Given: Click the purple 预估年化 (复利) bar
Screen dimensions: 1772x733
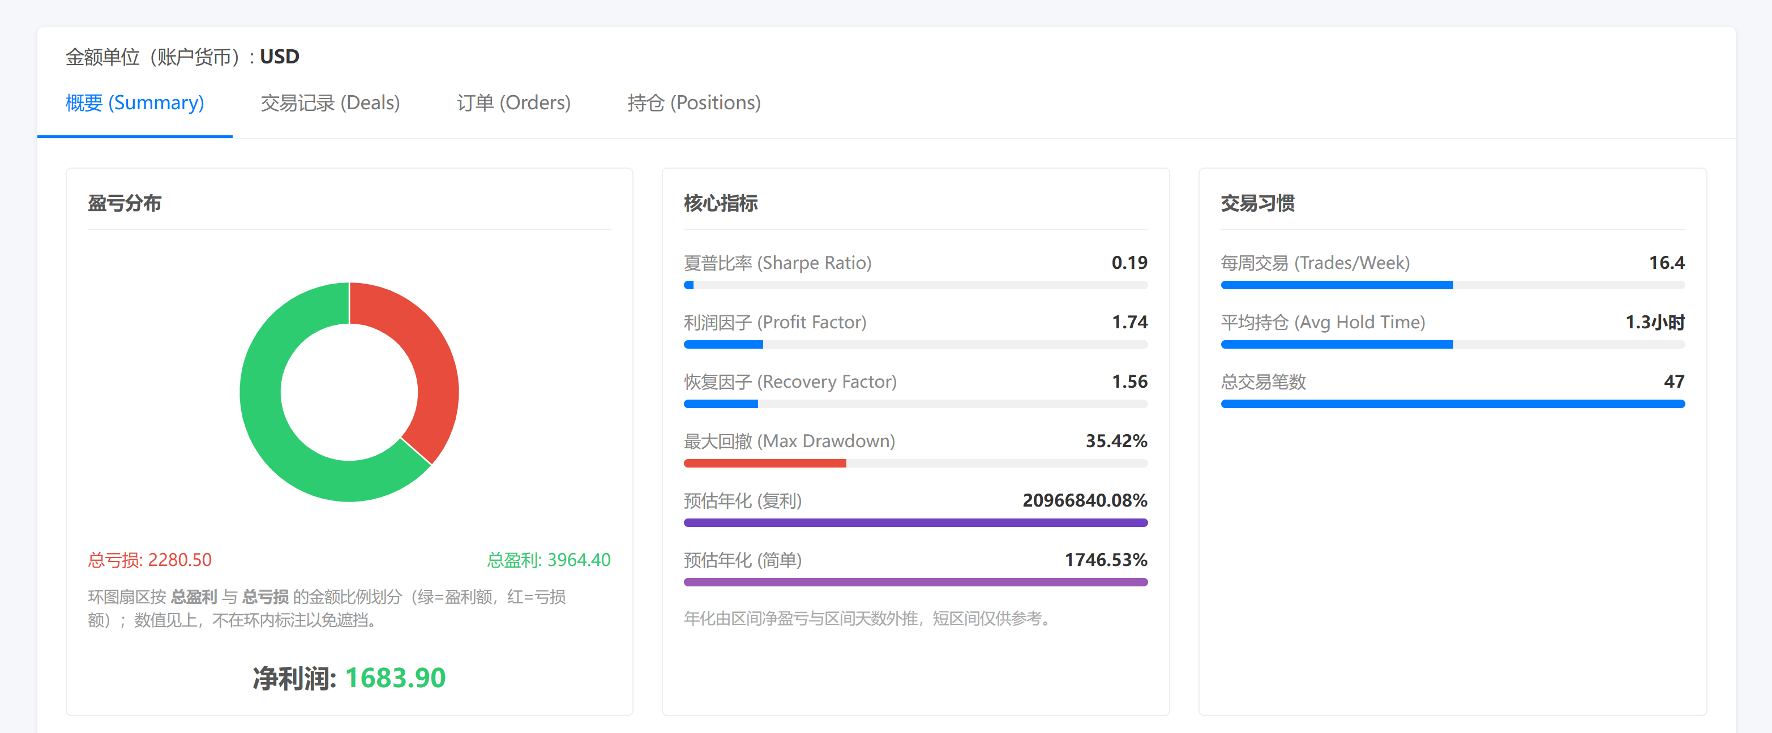Looking at the screenshot, I should (x=915, y=522).
